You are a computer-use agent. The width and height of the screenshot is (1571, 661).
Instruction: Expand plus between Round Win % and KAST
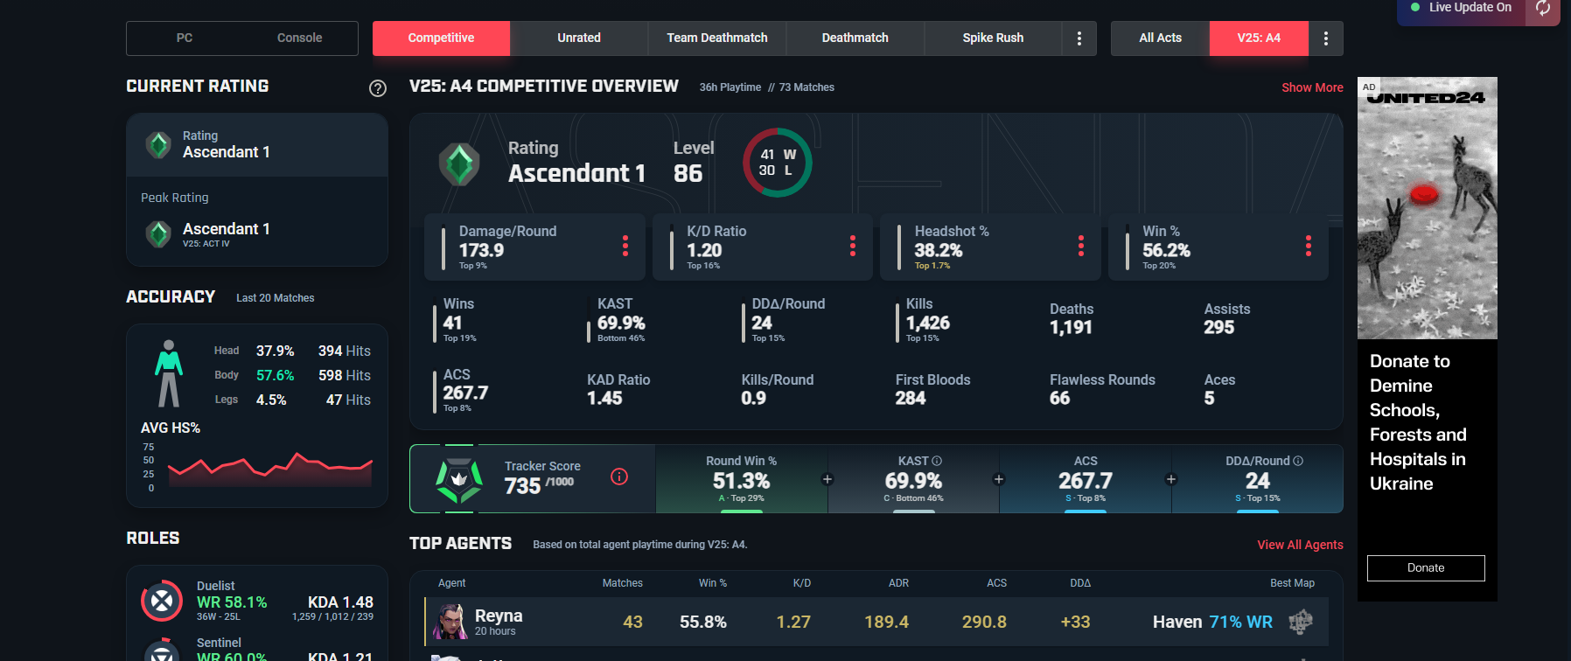coord(827,479)
